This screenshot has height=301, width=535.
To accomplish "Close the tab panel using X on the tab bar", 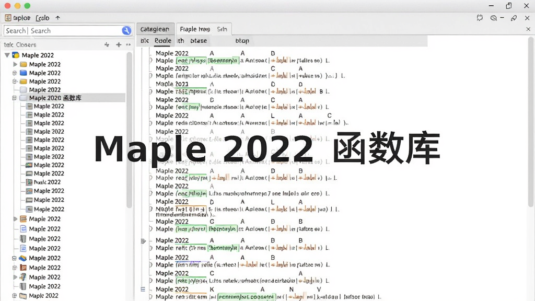I will [x=528, y=29].
